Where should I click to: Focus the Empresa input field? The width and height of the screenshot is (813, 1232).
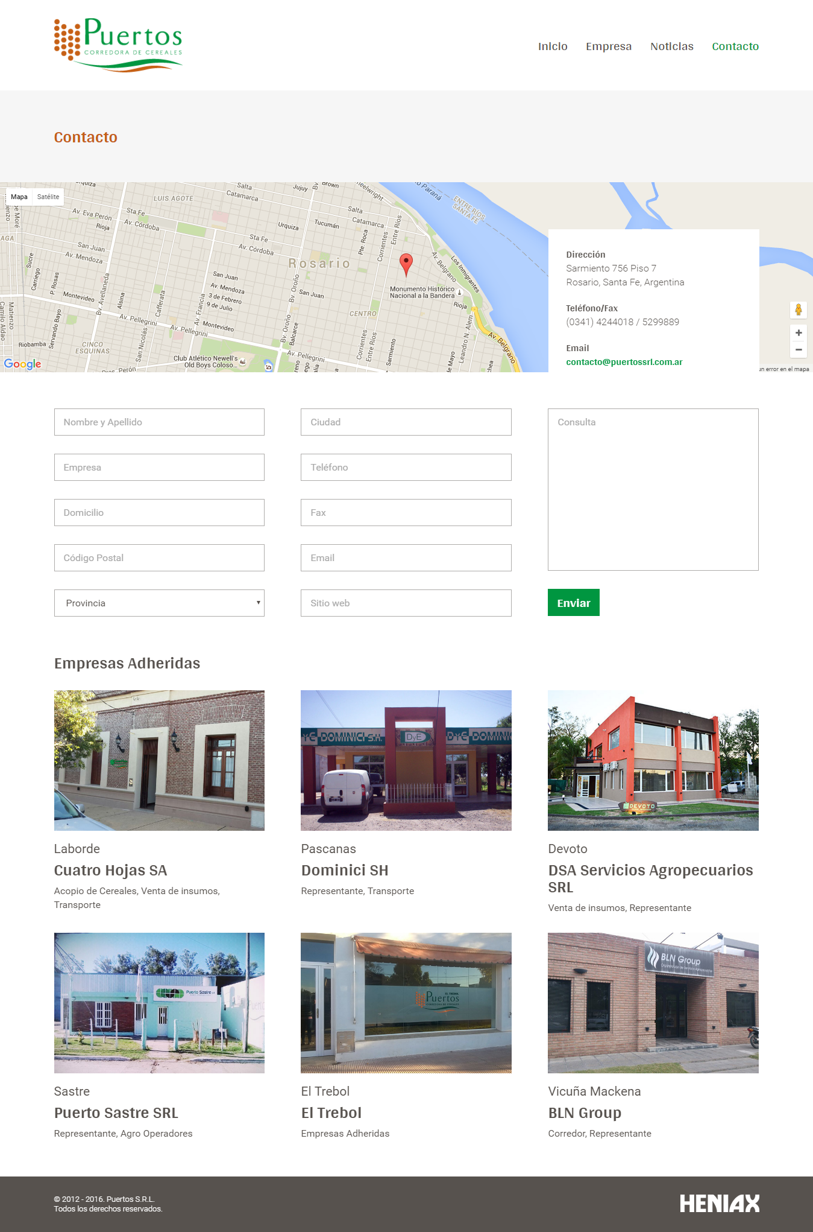159,467
